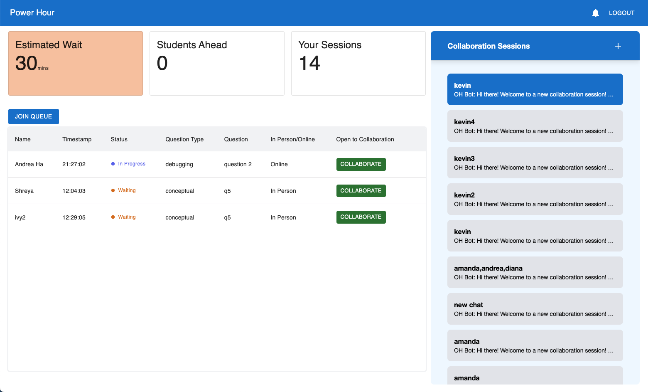Click the Collaboration Sessions panel title
The height and width of the screenshot is (392, 648).
pos(488,46)
